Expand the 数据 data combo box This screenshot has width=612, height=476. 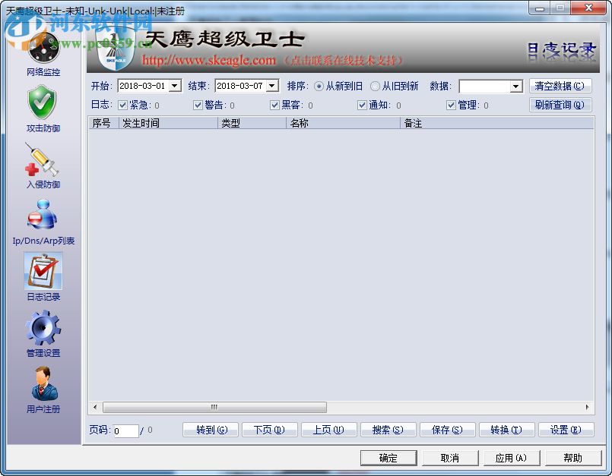tap(515, 86)
